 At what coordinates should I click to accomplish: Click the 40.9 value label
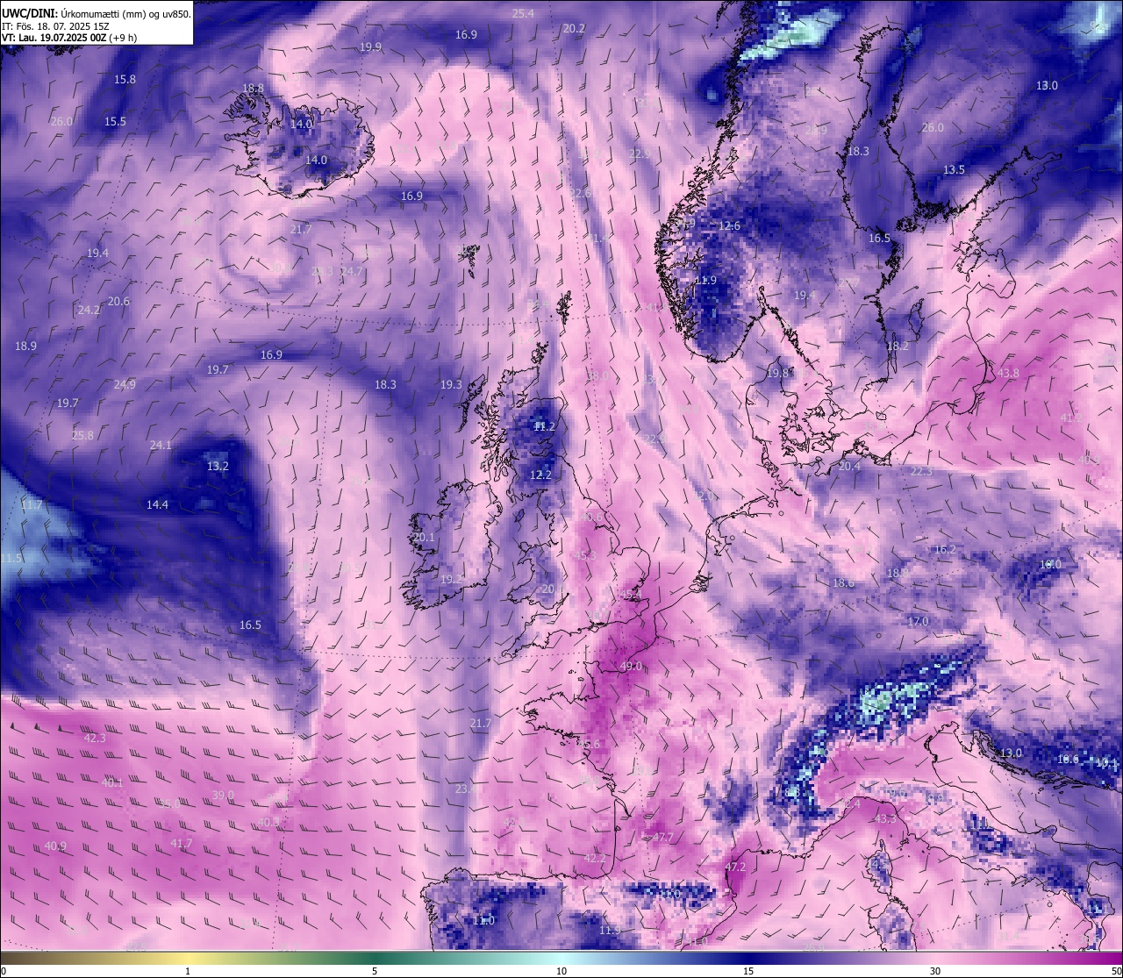tap(55, 846)
